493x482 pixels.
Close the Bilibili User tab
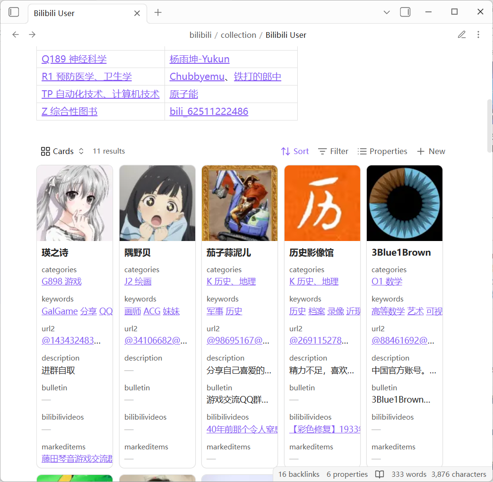[137, 13]
